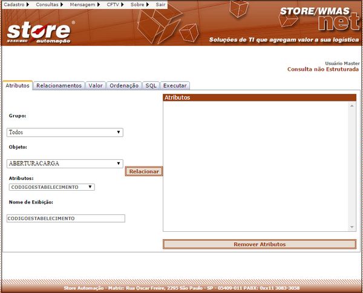Click the Atributos list scrollbar down arrow

point(352,227)
